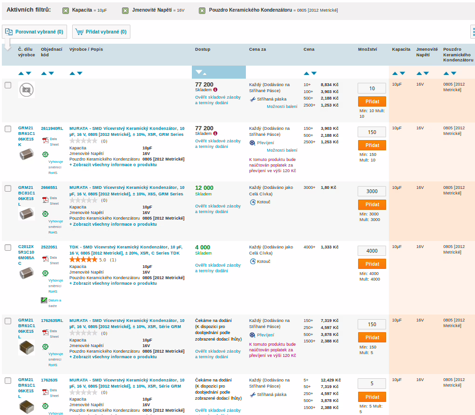Expand all product info for 2522051
Screen dimensions: 475x415
[113, 283]
